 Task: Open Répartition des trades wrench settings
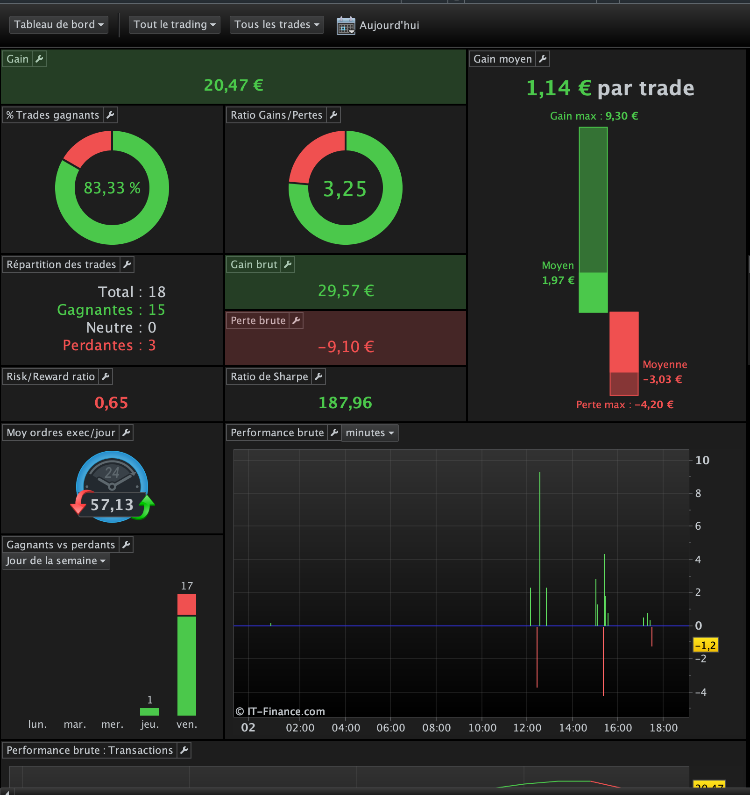coord(127,264)
